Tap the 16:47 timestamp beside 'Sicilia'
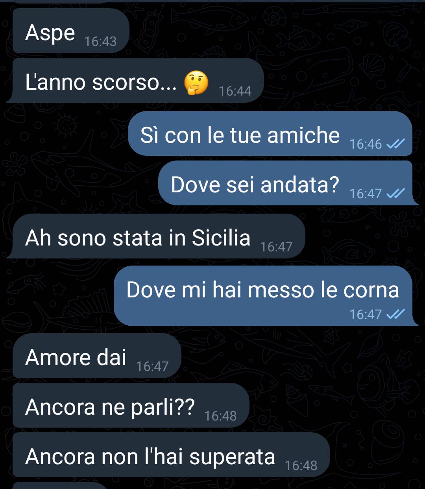The height and width of the screenshot is (489, 425). (x=276, y=247)
